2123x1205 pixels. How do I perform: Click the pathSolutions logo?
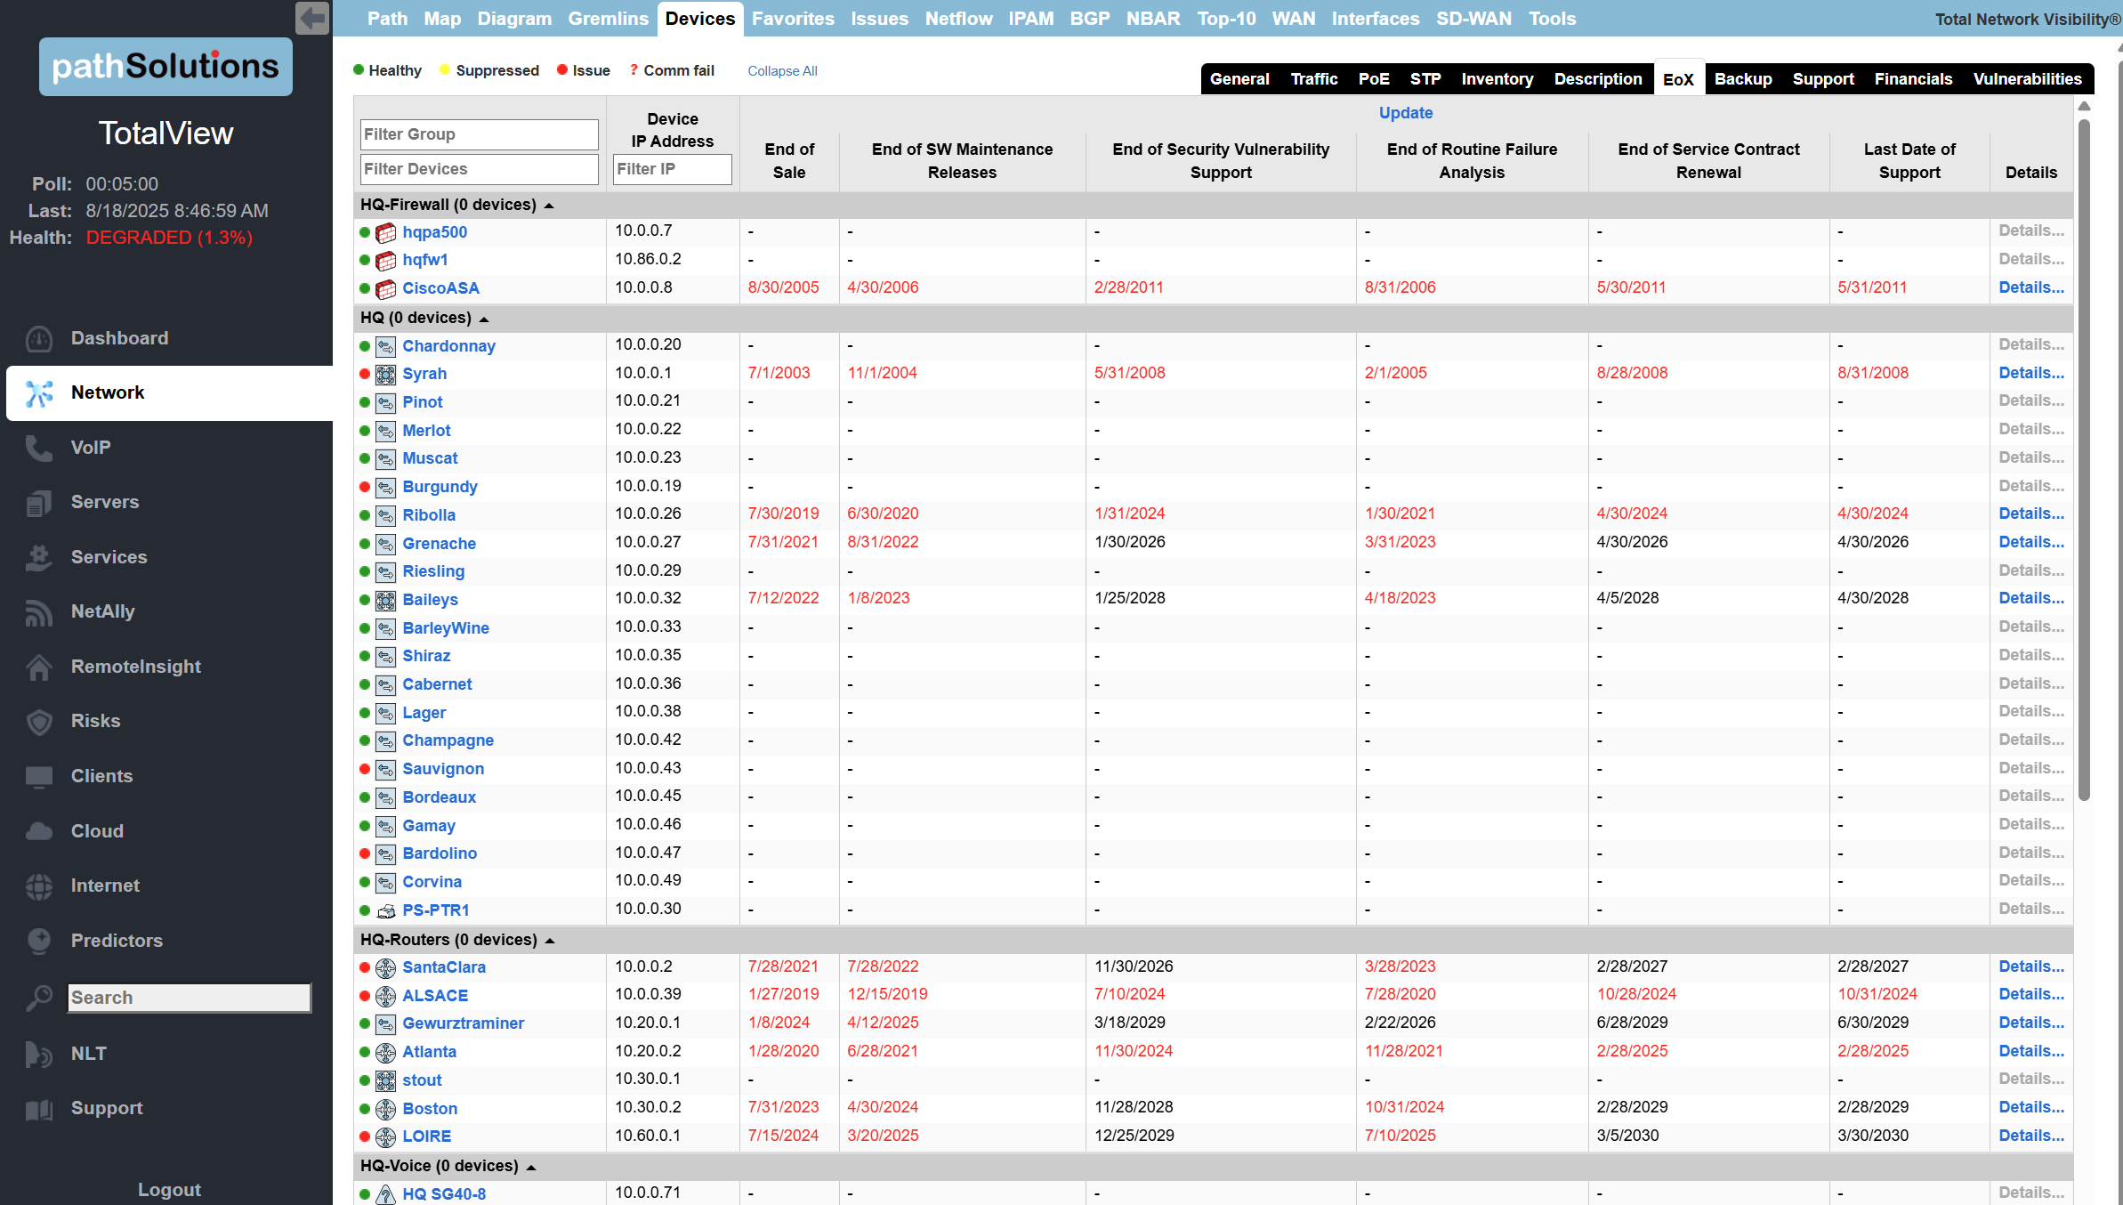click(165, 67)
